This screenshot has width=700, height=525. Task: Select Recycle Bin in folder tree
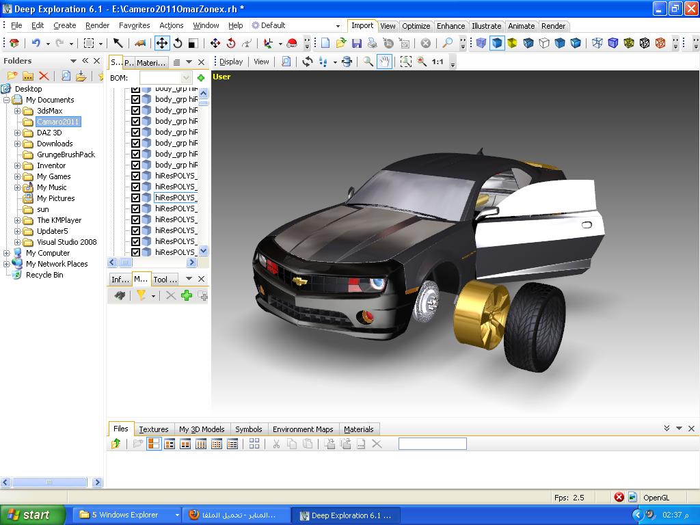click(x=44, y=275)
